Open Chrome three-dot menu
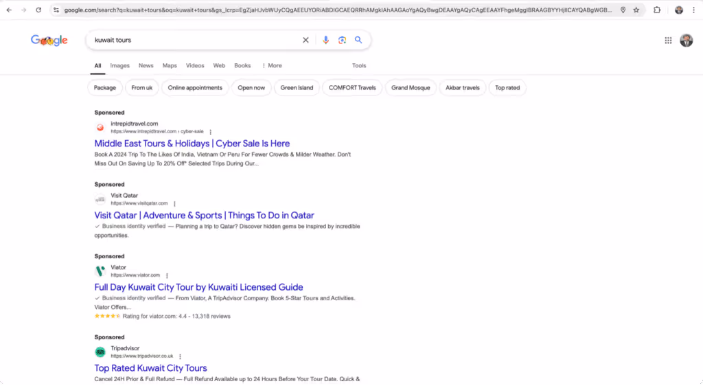Image resolution: width=703 pixels, height=386 pixels. (693, 10)
